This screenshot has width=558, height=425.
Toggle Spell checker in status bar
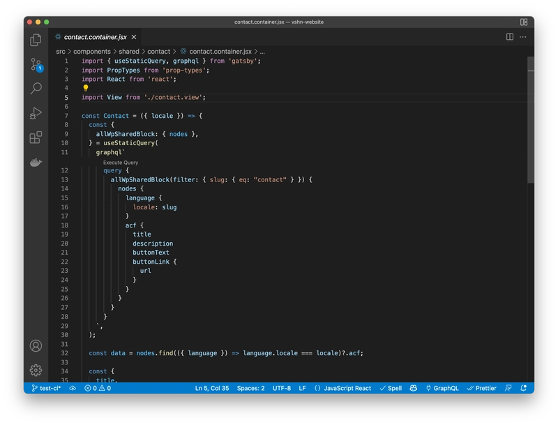click(391, 388)
